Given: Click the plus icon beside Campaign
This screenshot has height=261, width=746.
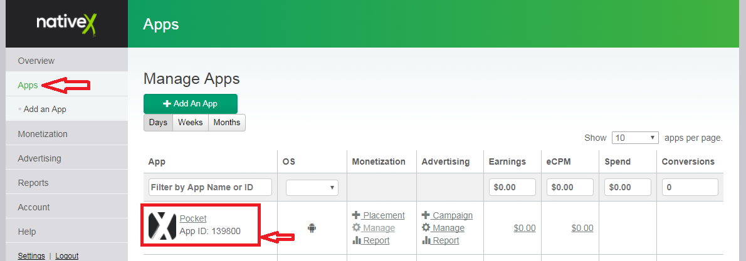Looking at the screenshot, I should point(426,215).
